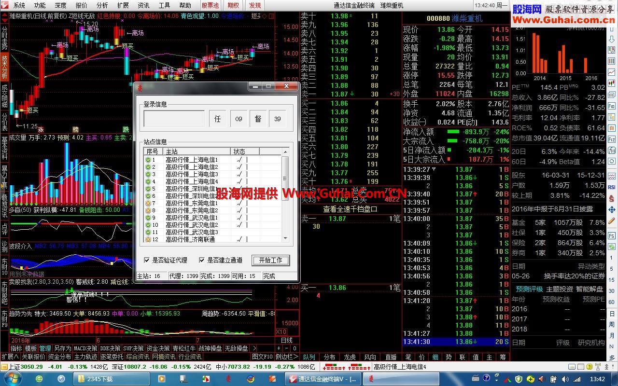
Task: Toggle the 是否建立通道 checkbox
Action: click(x=202, y=260)
